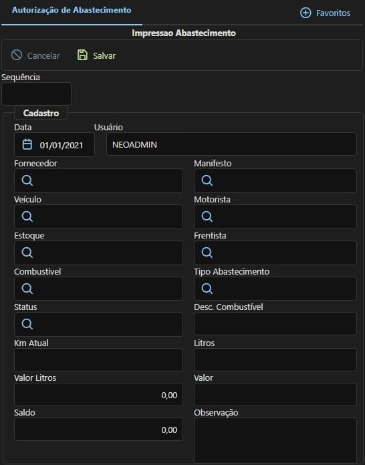Click the Tipo Abastecimento search icon
This screenshot has height=465, width=365.
pyautogui.click(x=207, y=289)
